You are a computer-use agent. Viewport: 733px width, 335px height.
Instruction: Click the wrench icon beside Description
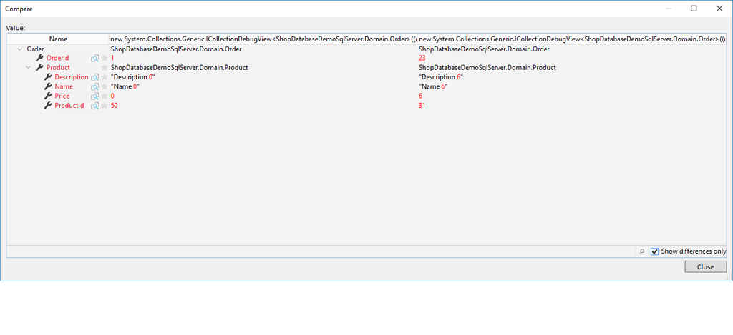tap(48, 77)
